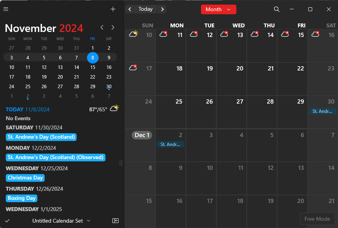Screen dimensions: 338x228
Task: Click the checkmark icon beside calendar set
Action: pos(7,221)
